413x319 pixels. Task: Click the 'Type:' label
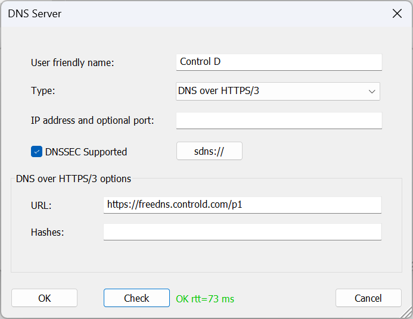click(43, 90)
